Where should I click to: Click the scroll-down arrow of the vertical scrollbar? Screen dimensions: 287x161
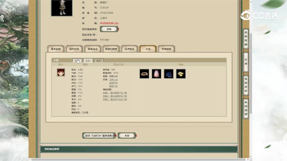pos(251,157)
